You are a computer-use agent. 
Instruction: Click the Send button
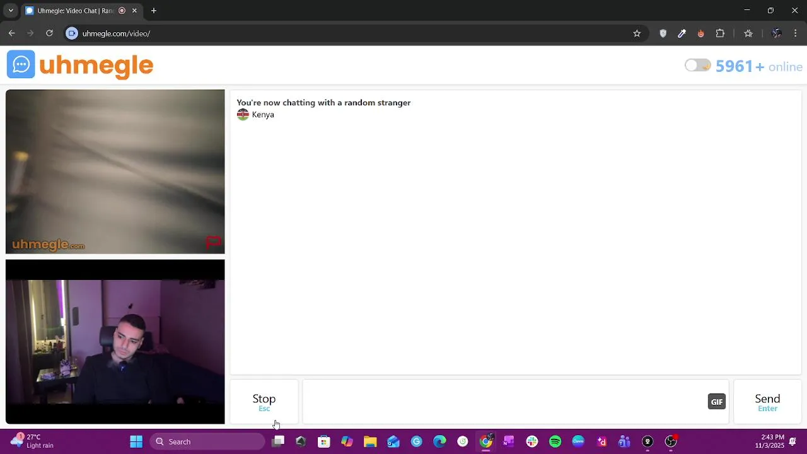(767, 402)
